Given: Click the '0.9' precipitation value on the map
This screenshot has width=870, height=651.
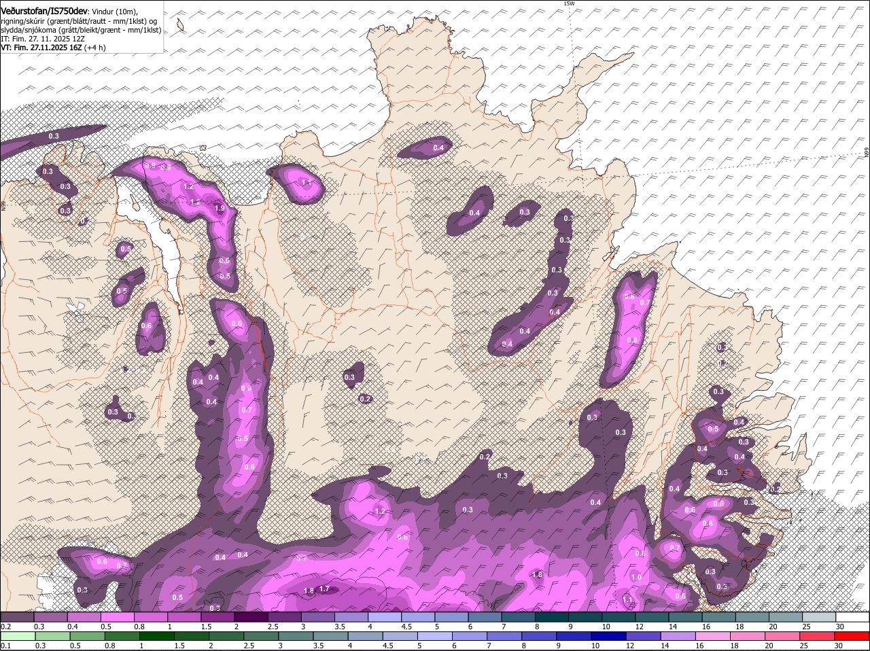Looking at the screenshot, I should (150, 166).
